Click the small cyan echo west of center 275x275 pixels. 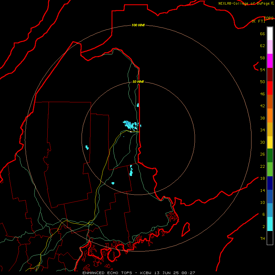pyautogui.click(x=87, y=147)
